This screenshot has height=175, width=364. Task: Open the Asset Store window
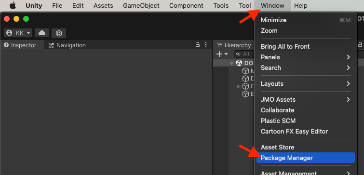pyautogui.click(x=306, y=147)
